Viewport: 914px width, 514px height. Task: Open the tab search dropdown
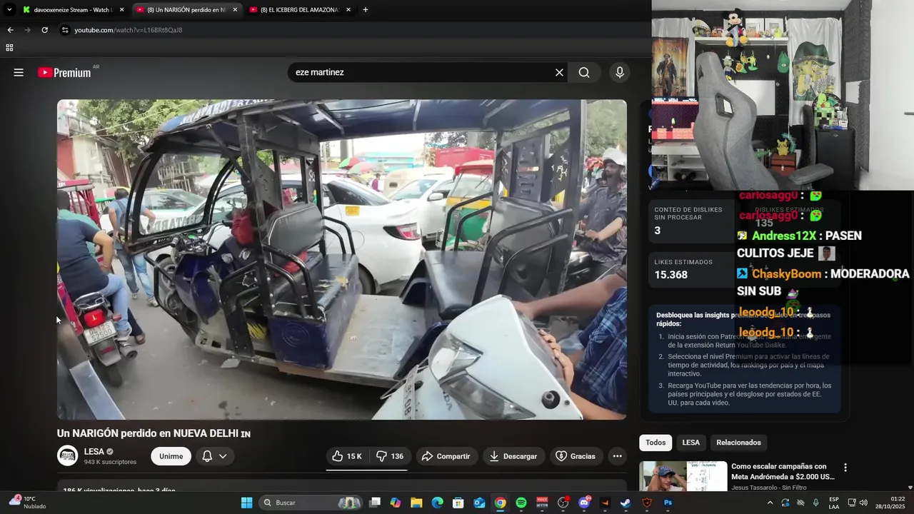click(x=9, y=10)
